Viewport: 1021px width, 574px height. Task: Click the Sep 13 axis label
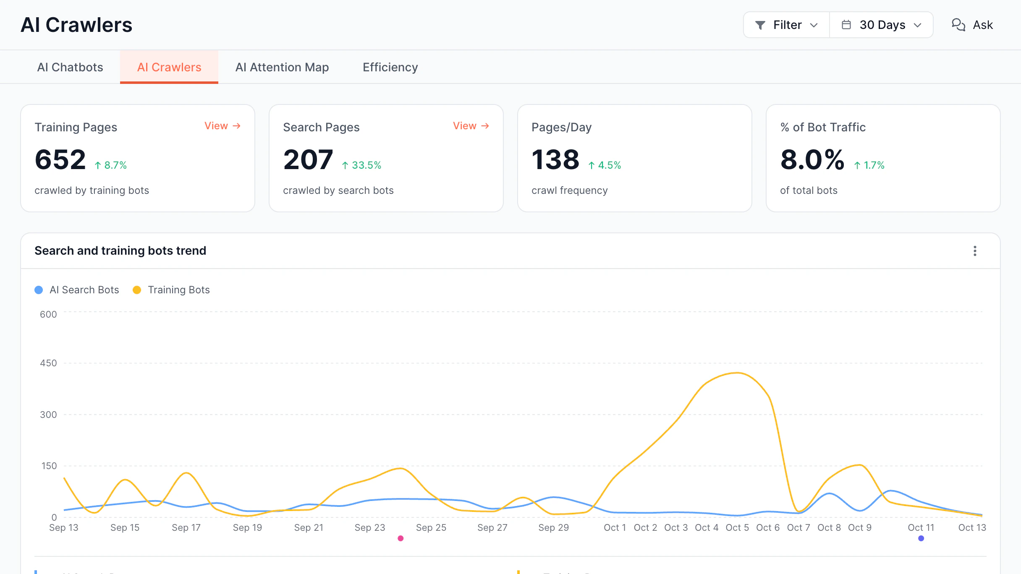tap(64, 527)
